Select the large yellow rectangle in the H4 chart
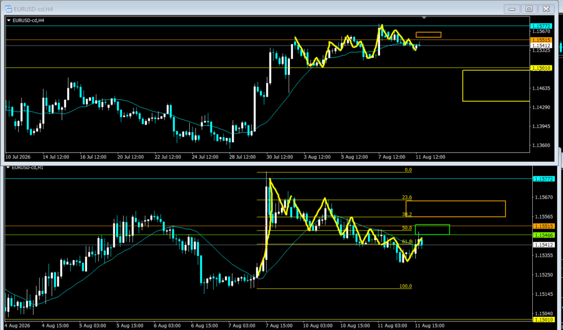Viewport: 563px width, 330px height. [x=496, y=86]
